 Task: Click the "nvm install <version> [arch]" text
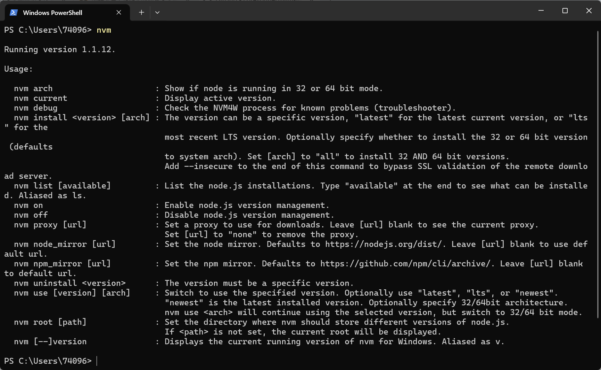click(82, 118)
